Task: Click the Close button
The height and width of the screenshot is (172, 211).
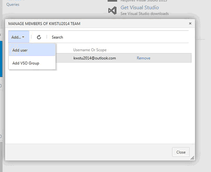Action: tap(181, 152)
